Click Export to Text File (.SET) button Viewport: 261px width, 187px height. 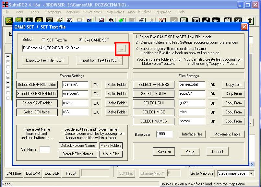pos(45,60)
